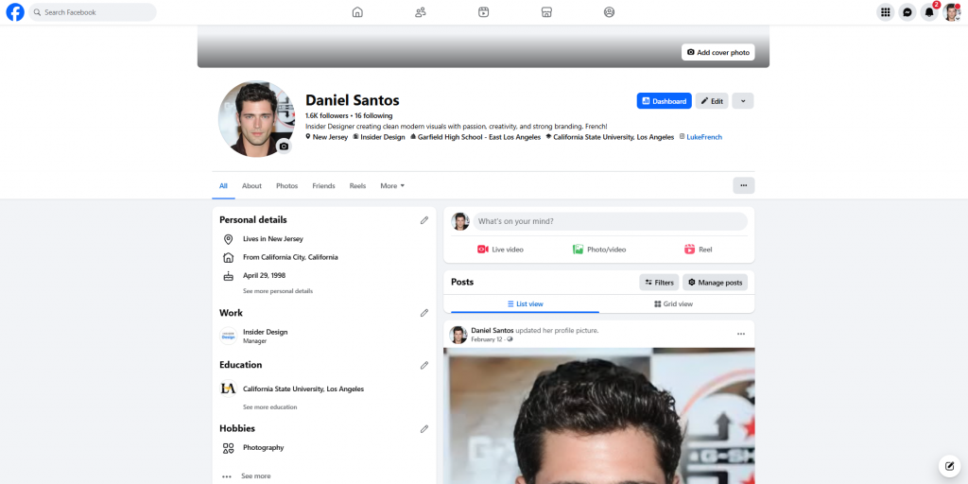This screenshot has width=968, height=484.
Task: Click Daniel Santos name on the post
Action: click(492, 330)
